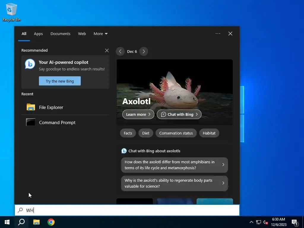The image size is (304, 228).
Task: Click the Chat with Bing button
Action: coord(179,114)
